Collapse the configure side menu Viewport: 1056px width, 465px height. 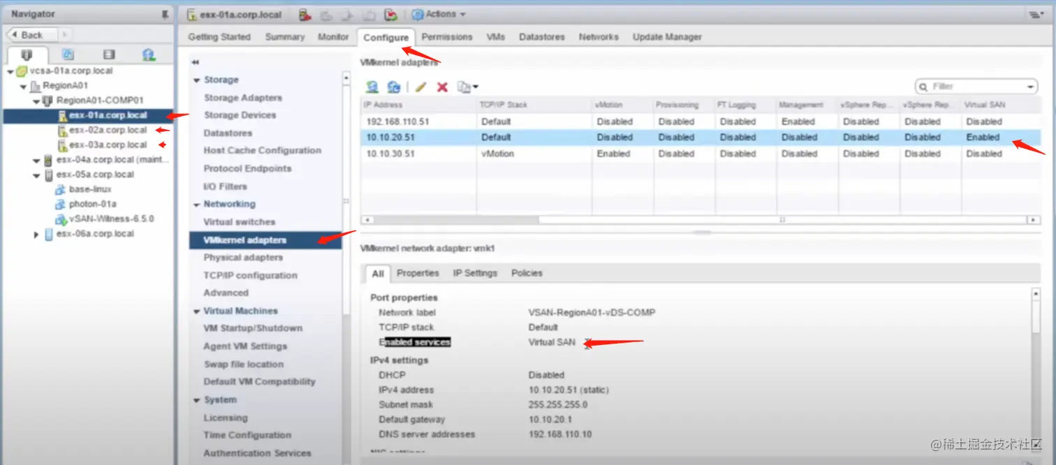click(x=196, y=62)
